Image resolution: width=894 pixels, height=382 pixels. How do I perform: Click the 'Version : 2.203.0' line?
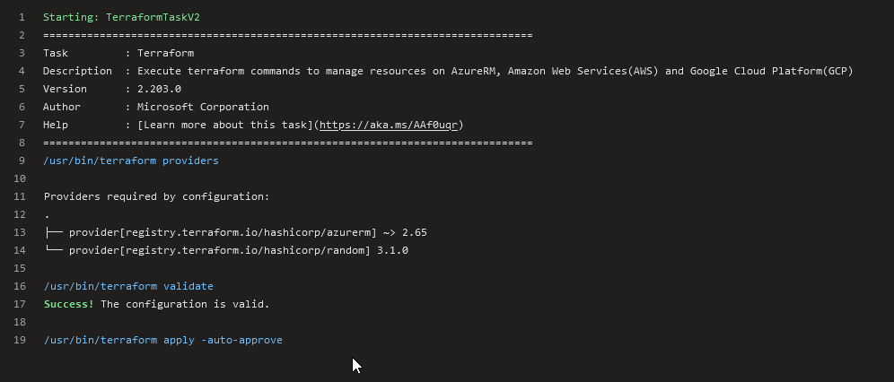click(111, 89)
